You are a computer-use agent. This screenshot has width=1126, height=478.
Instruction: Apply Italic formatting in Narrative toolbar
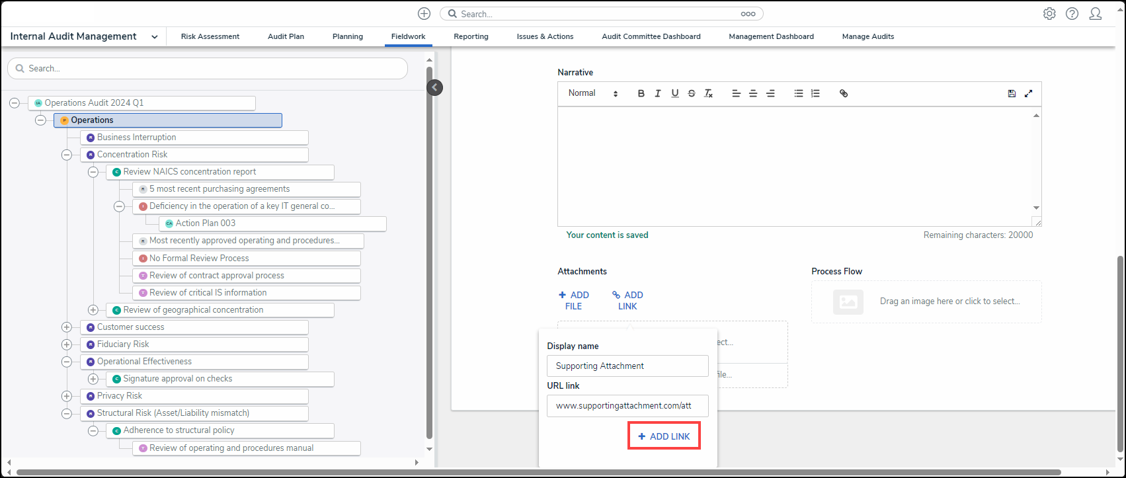coord(657,94)
